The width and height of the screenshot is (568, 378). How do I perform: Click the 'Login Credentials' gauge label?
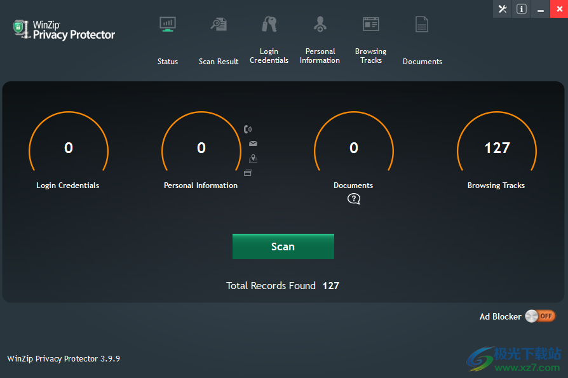tap(68, 186)
